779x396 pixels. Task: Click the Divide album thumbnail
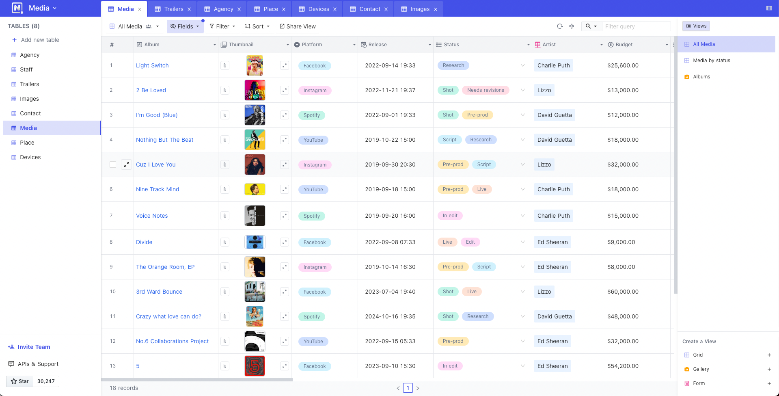(255, 242)
